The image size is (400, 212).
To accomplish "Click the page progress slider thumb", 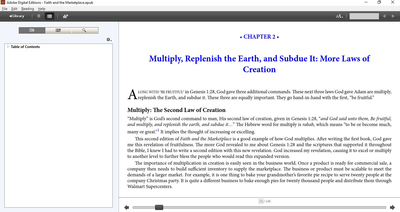I will [159, 207].
